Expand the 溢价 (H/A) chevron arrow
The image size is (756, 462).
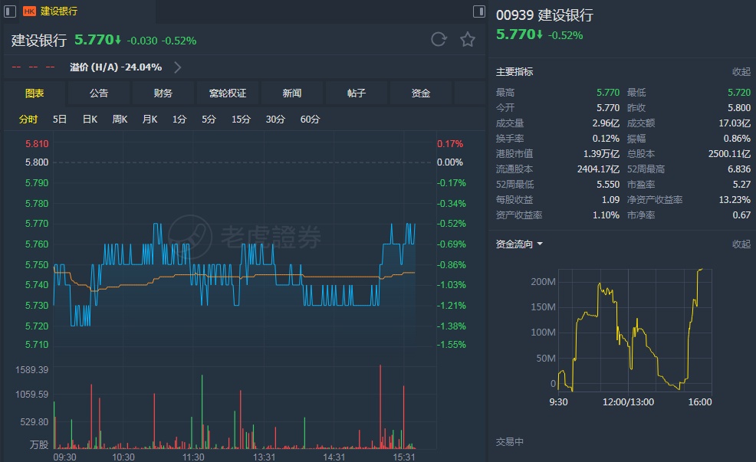(177, 67)
